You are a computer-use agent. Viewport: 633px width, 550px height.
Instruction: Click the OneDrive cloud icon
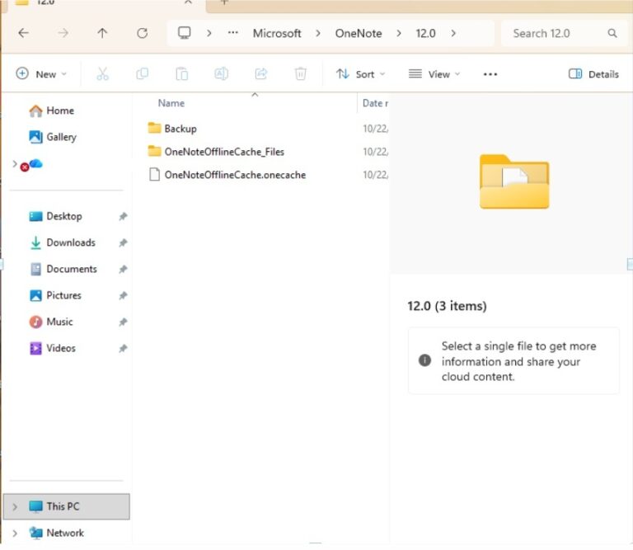pyautogui.click(x=35, y=163)
